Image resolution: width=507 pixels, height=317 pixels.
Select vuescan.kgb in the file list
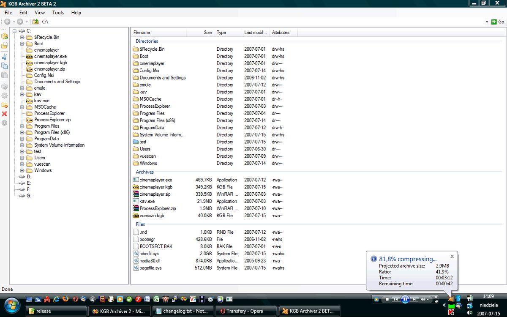[x=152, y=216]
